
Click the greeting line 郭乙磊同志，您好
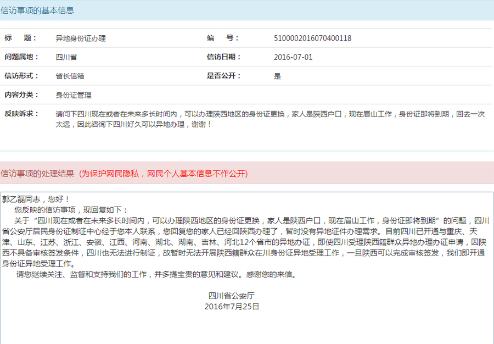(36, 199)
